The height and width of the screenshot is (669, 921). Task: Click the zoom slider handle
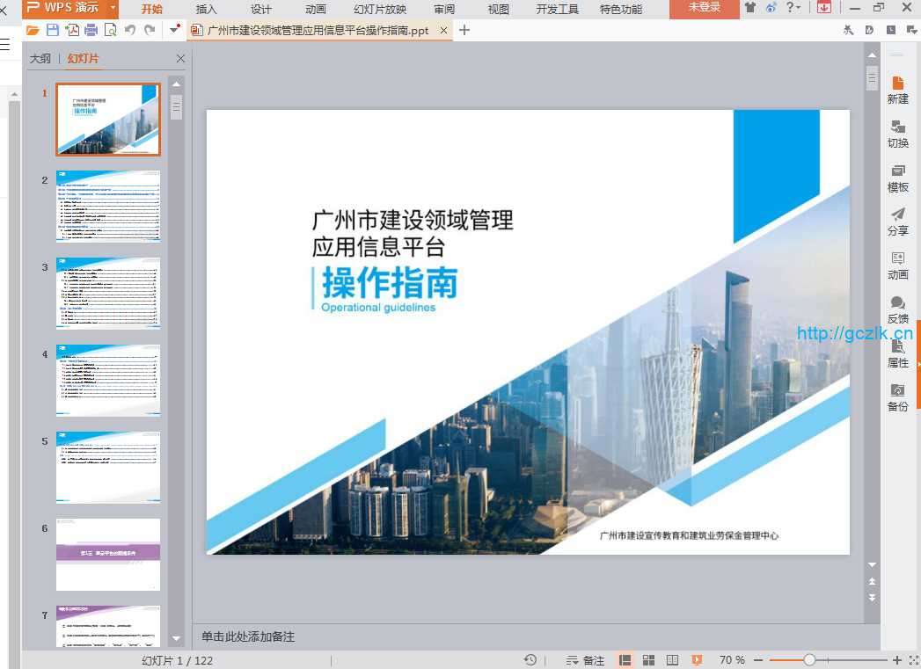(x=809, y=660)
